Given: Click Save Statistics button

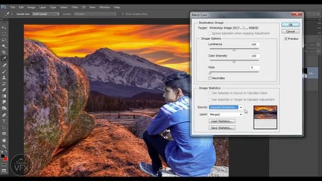Looking at the screenshot, I should coord(222,128).
